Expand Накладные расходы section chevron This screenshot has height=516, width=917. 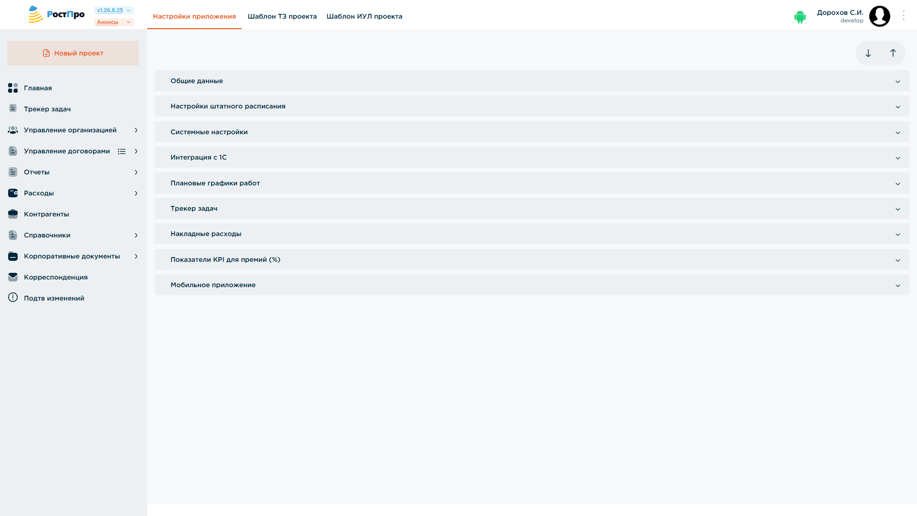coord(898,235)
